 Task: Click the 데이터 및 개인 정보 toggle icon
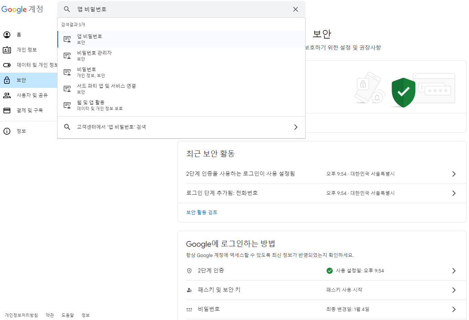7,65
